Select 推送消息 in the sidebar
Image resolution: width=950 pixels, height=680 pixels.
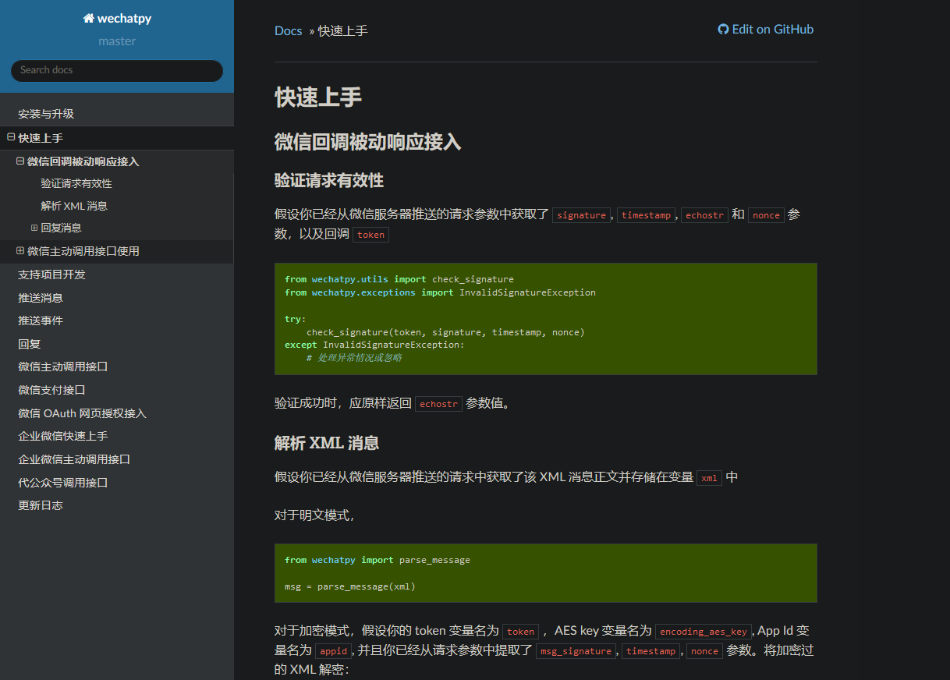pyautogui.click(x=41, y=297)
